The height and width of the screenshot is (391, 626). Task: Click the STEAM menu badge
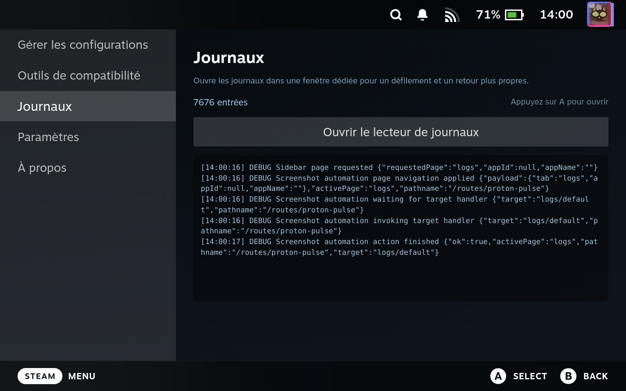point(40,376)
